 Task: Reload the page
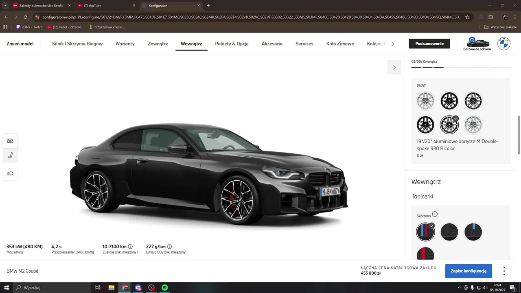click(25, 17)
